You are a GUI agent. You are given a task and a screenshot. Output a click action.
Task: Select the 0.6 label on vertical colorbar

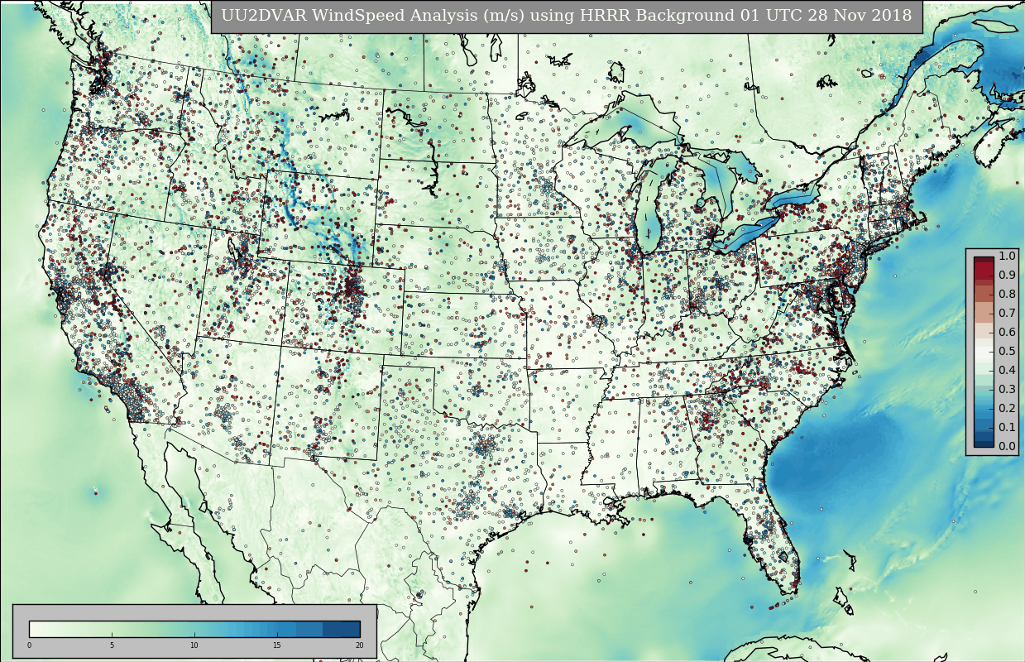pos(1007,332)
